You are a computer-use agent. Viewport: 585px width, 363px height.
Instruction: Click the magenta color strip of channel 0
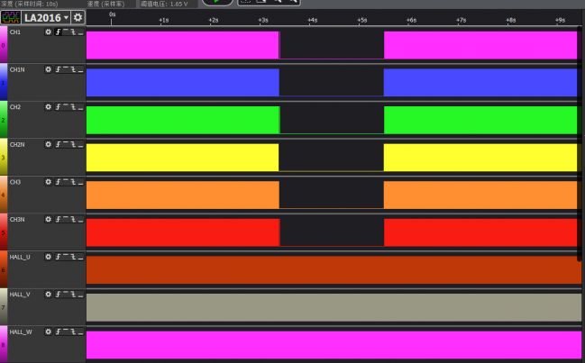(x=4, y=45)
